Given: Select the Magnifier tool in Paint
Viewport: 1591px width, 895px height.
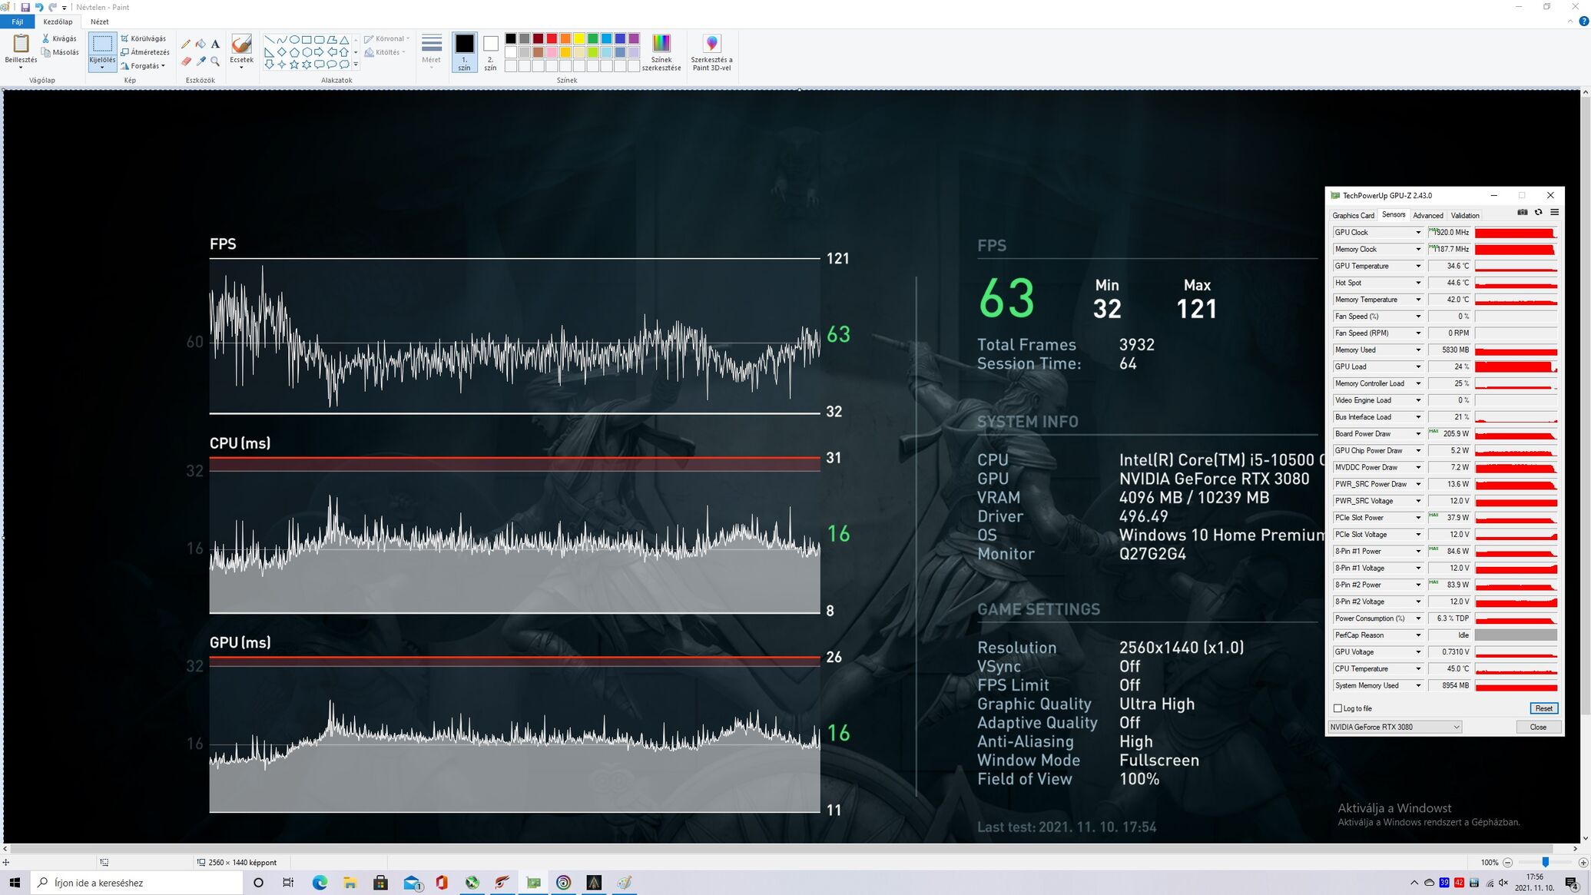Looking at the screenshot, I should point(215,61).
